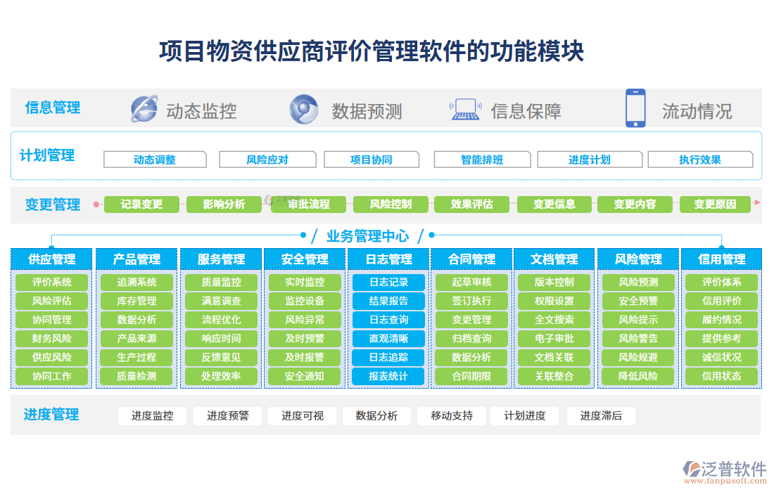
Task: Switch to the 供应管理 column tab
Action: (x=51, y=259)
